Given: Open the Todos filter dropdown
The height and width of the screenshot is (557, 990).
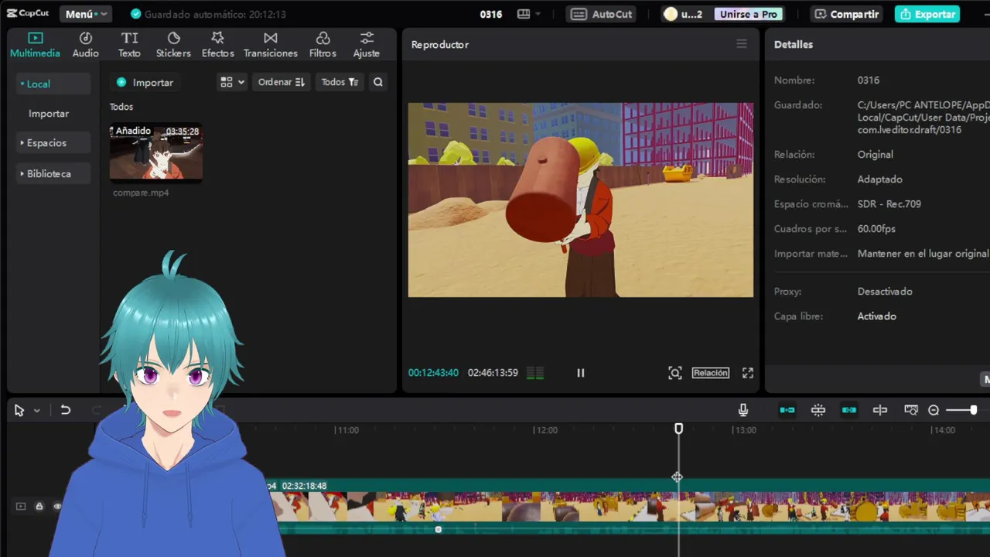Looking at the screenshot, I should point(340,82).
